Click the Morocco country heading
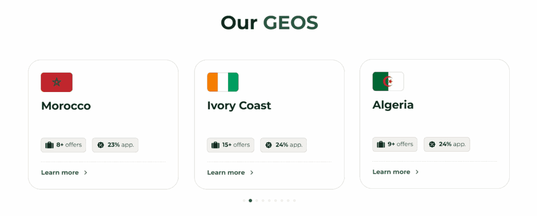 point(66,106)
